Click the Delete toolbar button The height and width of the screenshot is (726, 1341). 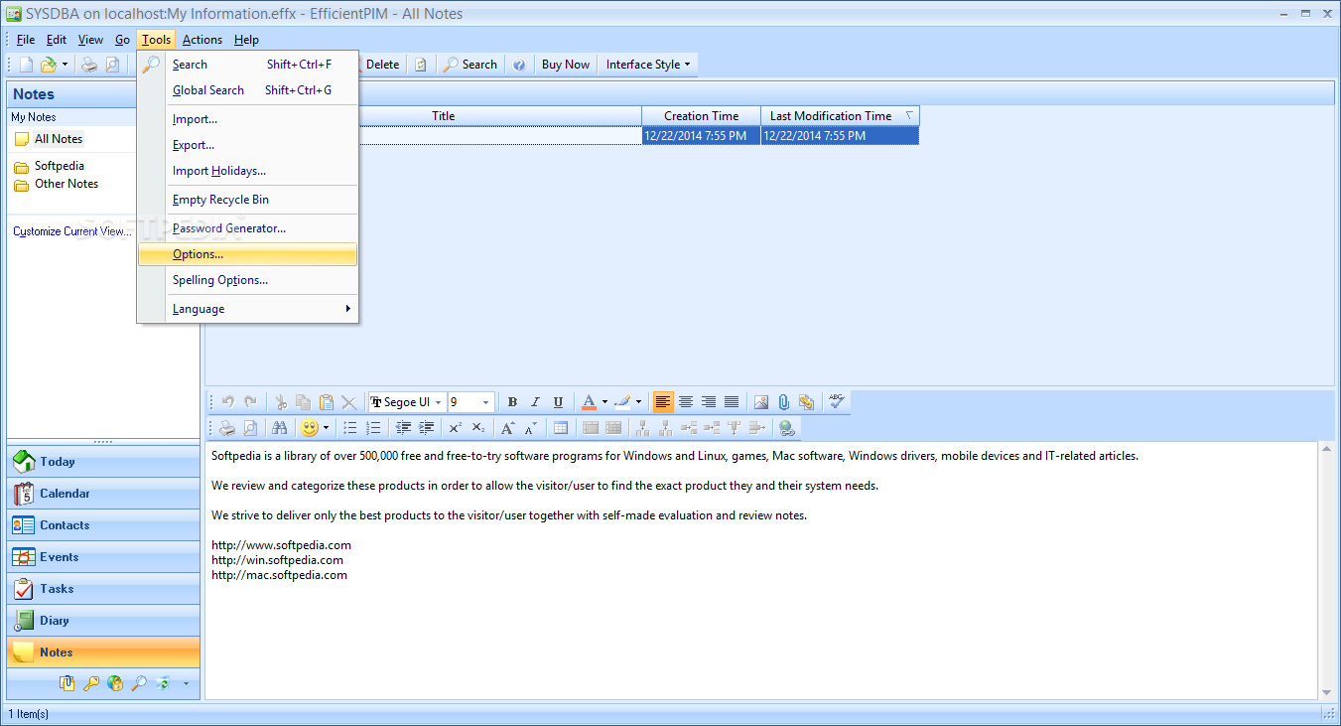382,65
